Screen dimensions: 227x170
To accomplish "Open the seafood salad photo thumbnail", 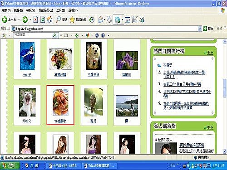I will tap(60, 59).
